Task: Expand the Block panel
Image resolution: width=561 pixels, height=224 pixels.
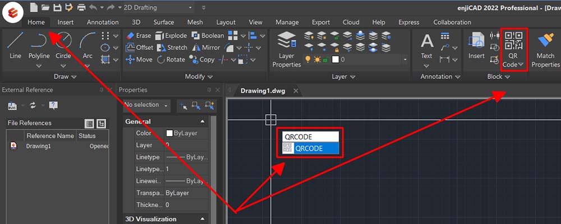Action: 498,77
